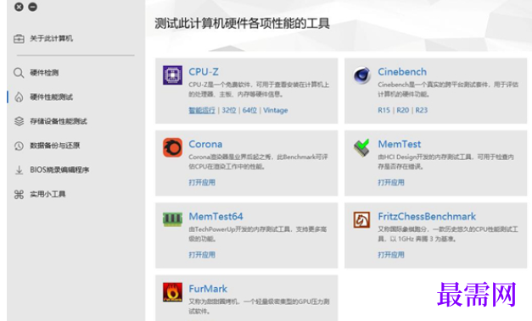This screenshot has width=532, height=321.
Task: Click 打开应用 under Corona
Action: click(202, 182)
